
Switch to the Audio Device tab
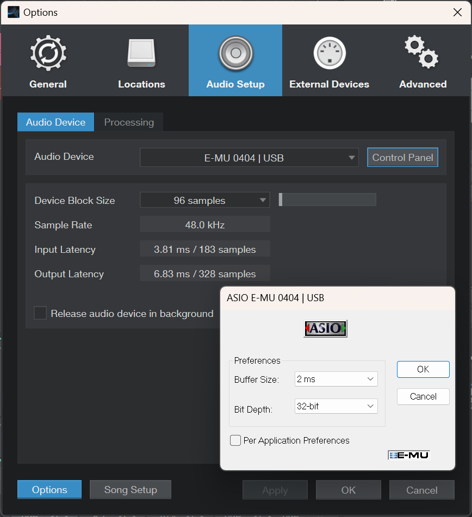(x=56, y=122)
